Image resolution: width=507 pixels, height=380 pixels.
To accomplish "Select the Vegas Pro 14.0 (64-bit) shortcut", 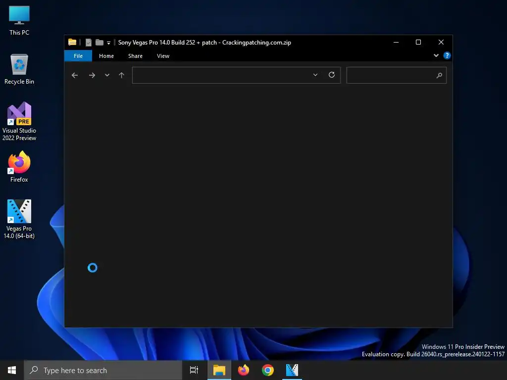I will pyautogui.click(x=19, y=219).
